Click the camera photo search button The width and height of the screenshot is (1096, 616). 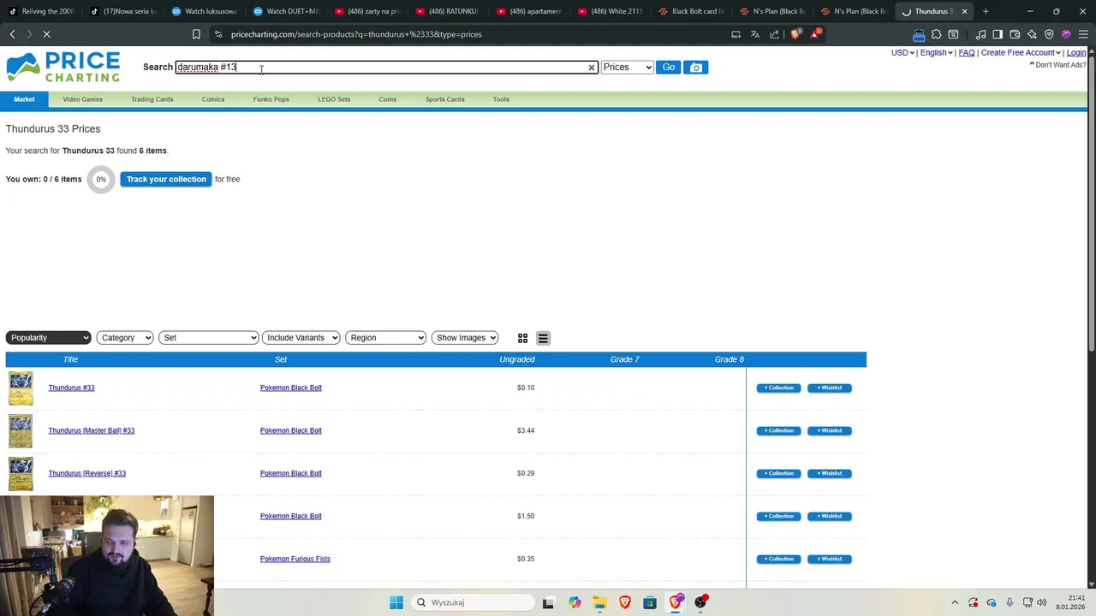click(x=696, y=68)
